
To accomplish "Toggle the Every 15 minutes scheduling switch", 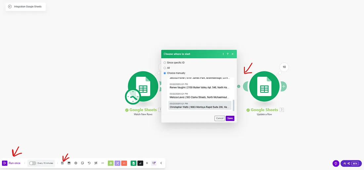I will pyautogui.click(x=32, y=163).
